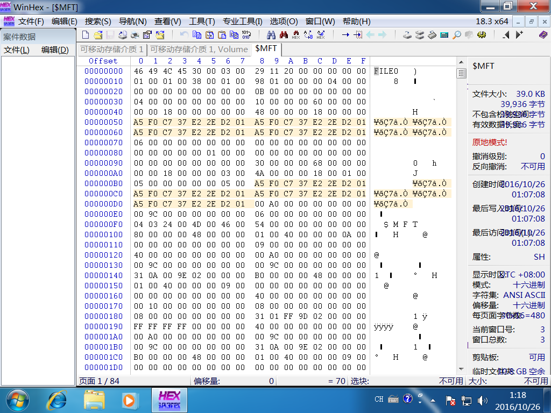Click the gear Options icon
The height and width of the screenshot is (413, 551).
click(482, 35)
